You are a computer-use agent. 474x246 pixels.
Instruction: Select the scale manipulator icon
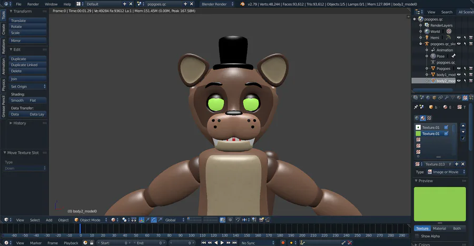click(x=160, y=220)
